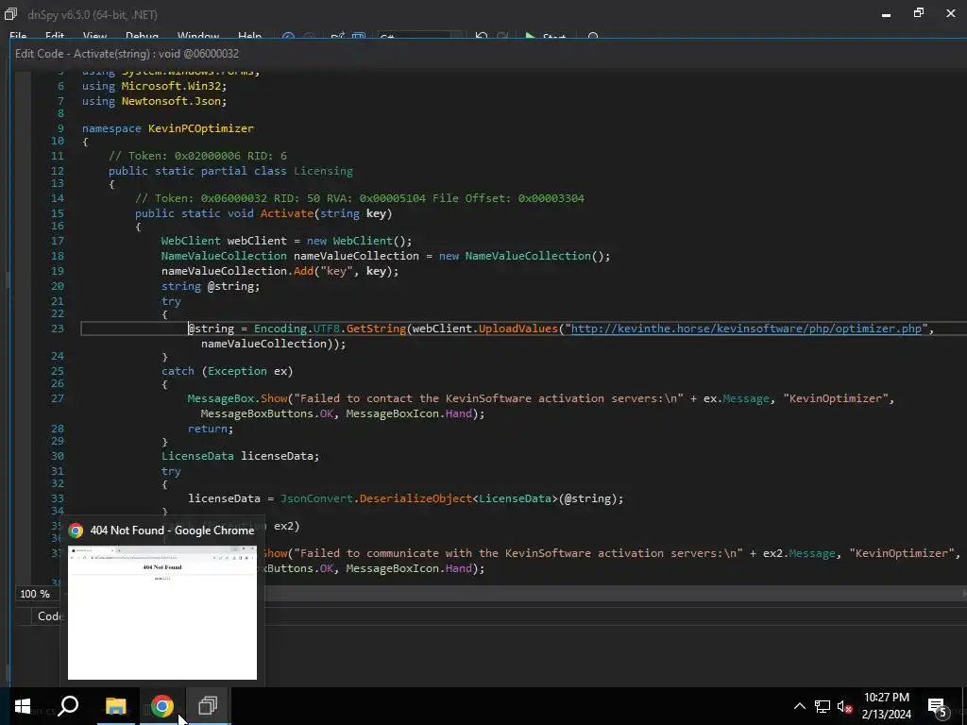Place cursor on namespace name KevinPCOptimizer
This screenshot has height=725, width=967.
click(201, 128)
